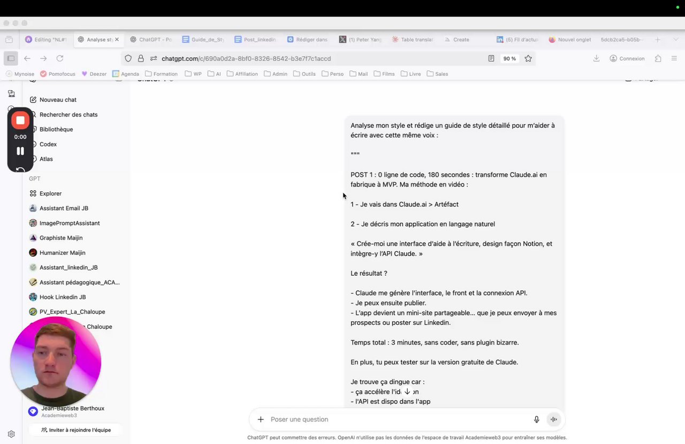
Task: Open the Pomofocus bookmark
Action: [x=57, y=74]
